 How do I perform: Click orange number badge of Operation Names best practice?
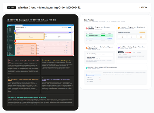tap(87, 48)
